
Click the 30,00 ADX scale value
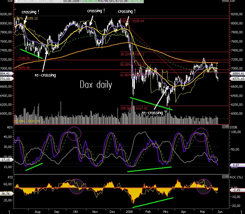tap(8, 147)
